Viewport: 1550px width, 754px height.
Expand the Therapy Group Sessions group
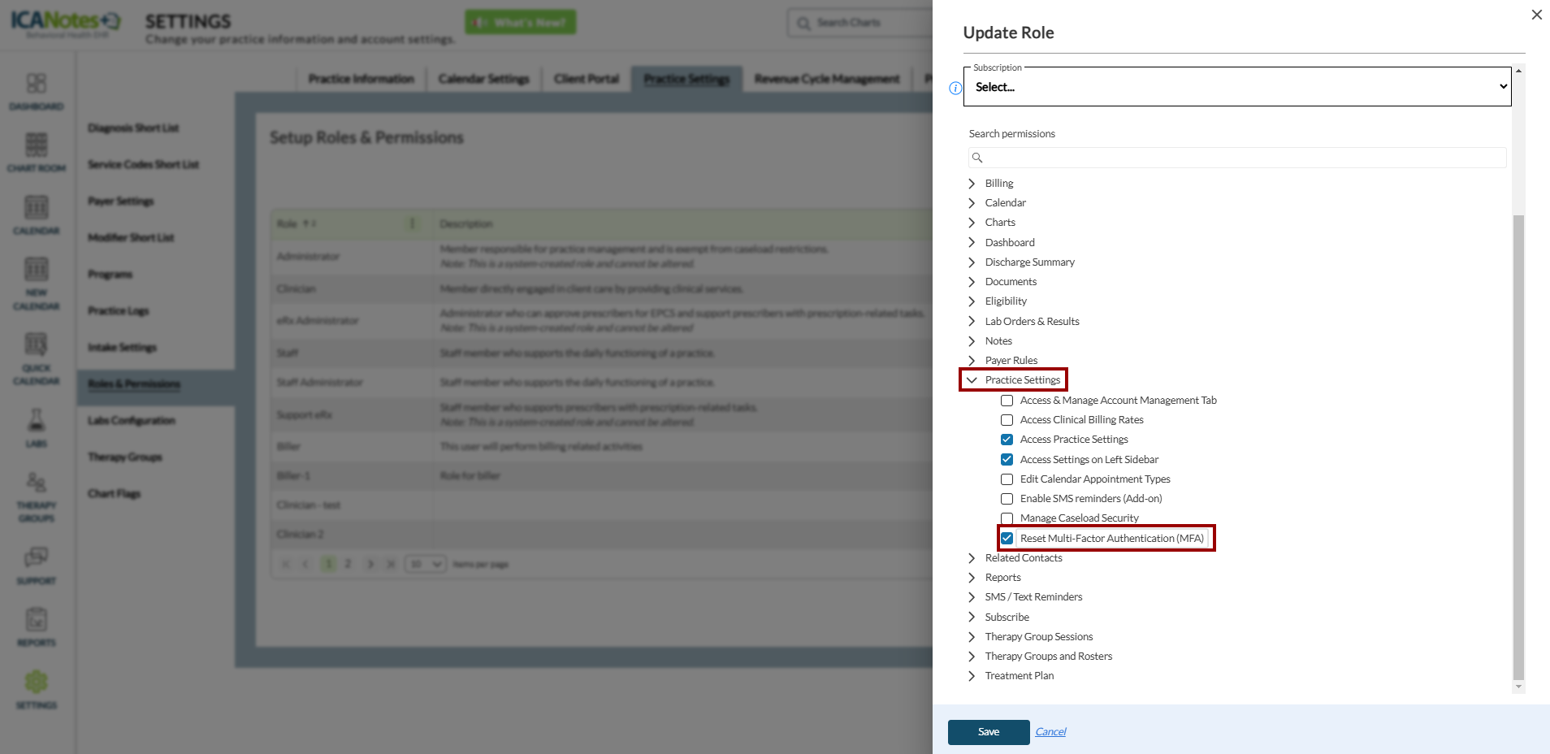[x=972, y=637]
